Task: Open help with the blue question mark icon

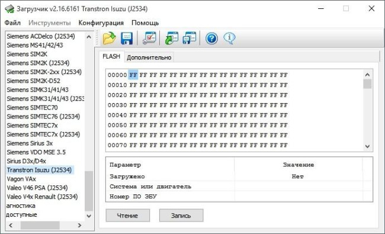Action: 211,39
